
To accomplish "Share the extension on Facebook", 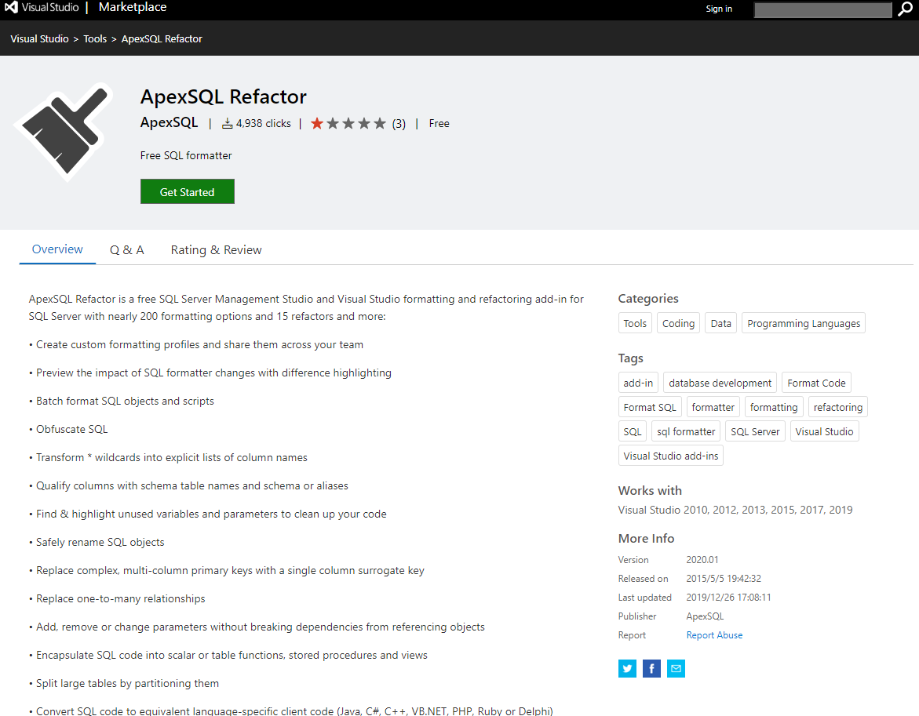I will (x=651, y=668).
